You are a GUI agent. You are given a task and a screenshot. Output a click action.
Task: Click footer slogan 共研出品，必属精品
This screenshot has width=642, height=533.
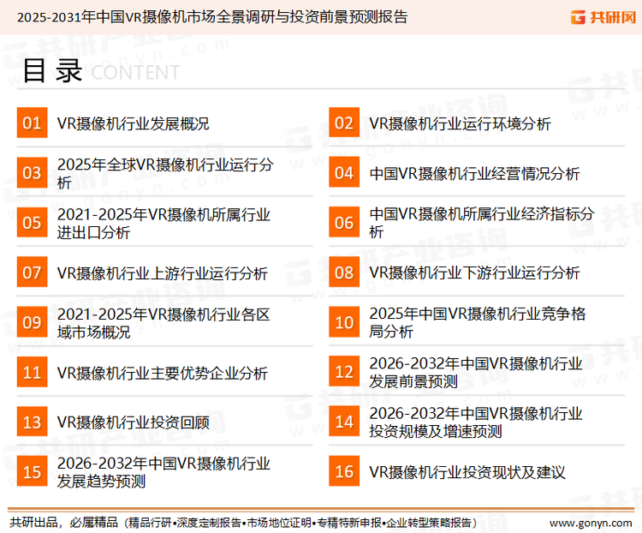pos(64,523)
